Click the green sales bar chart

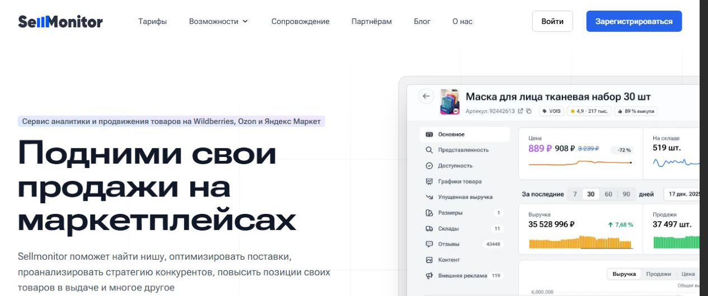pos(677,242)
